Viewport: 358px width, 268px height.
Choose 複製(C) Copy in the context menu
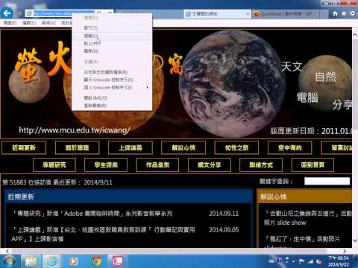click(112, 36)
